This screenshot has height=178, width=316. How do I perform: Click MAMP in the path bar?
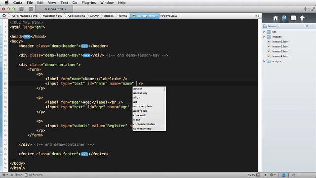94,16
